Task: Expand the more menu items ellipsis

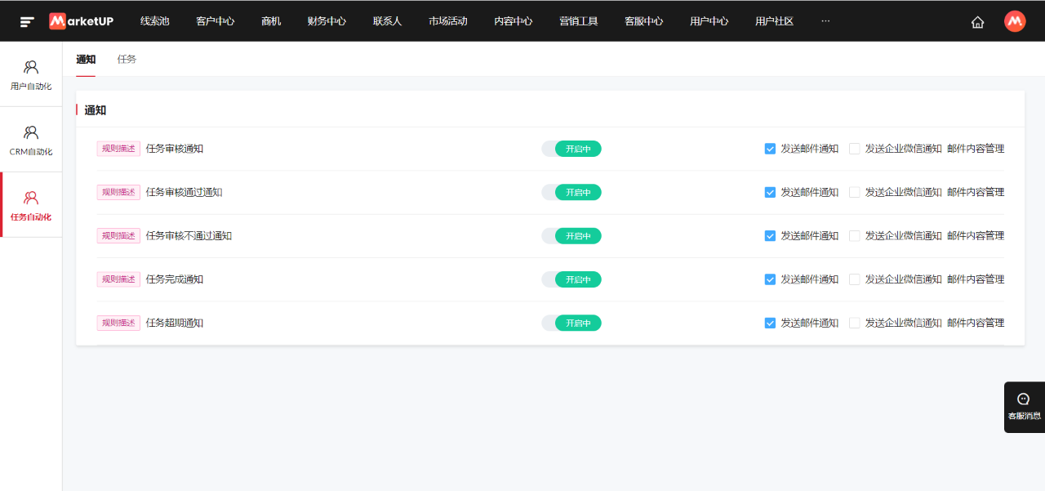Action: point(825,21)
